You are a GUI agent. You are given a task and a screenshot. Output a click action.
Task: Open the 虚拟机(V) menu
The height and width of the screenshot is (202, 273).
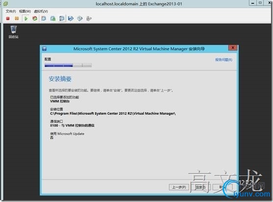41,11
